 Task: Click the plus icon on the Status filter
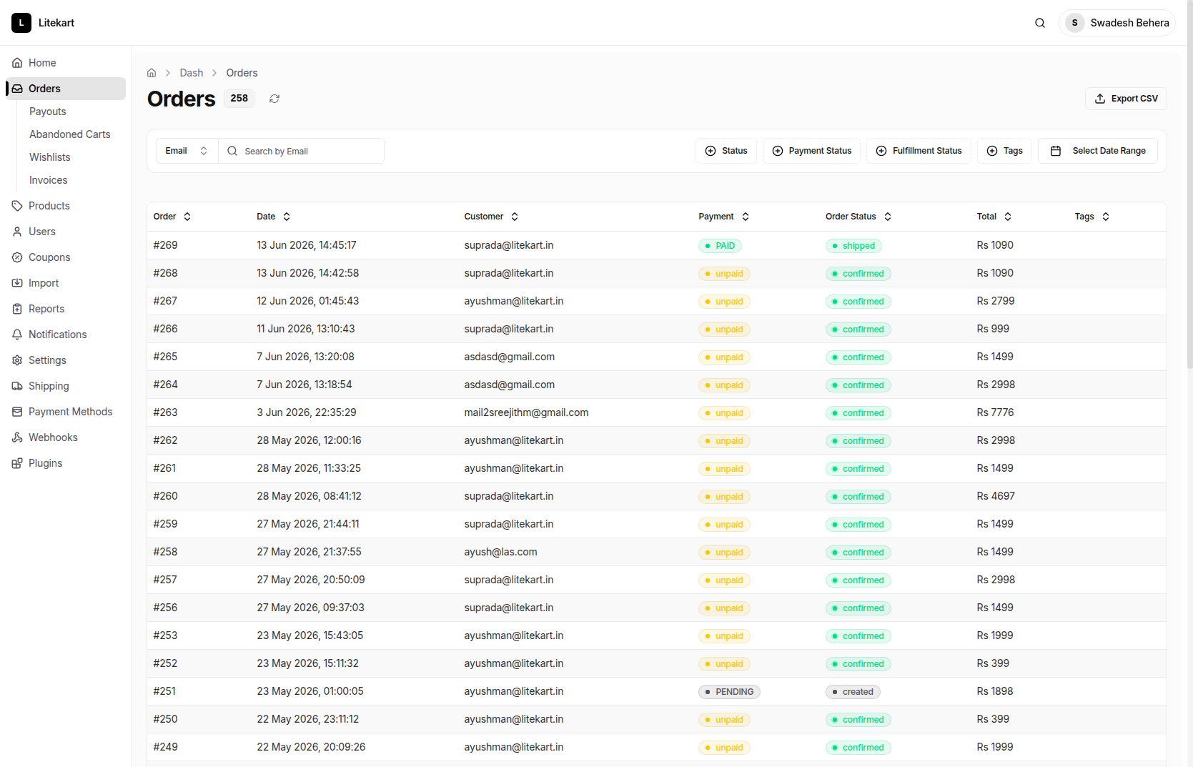pos(711,151)
